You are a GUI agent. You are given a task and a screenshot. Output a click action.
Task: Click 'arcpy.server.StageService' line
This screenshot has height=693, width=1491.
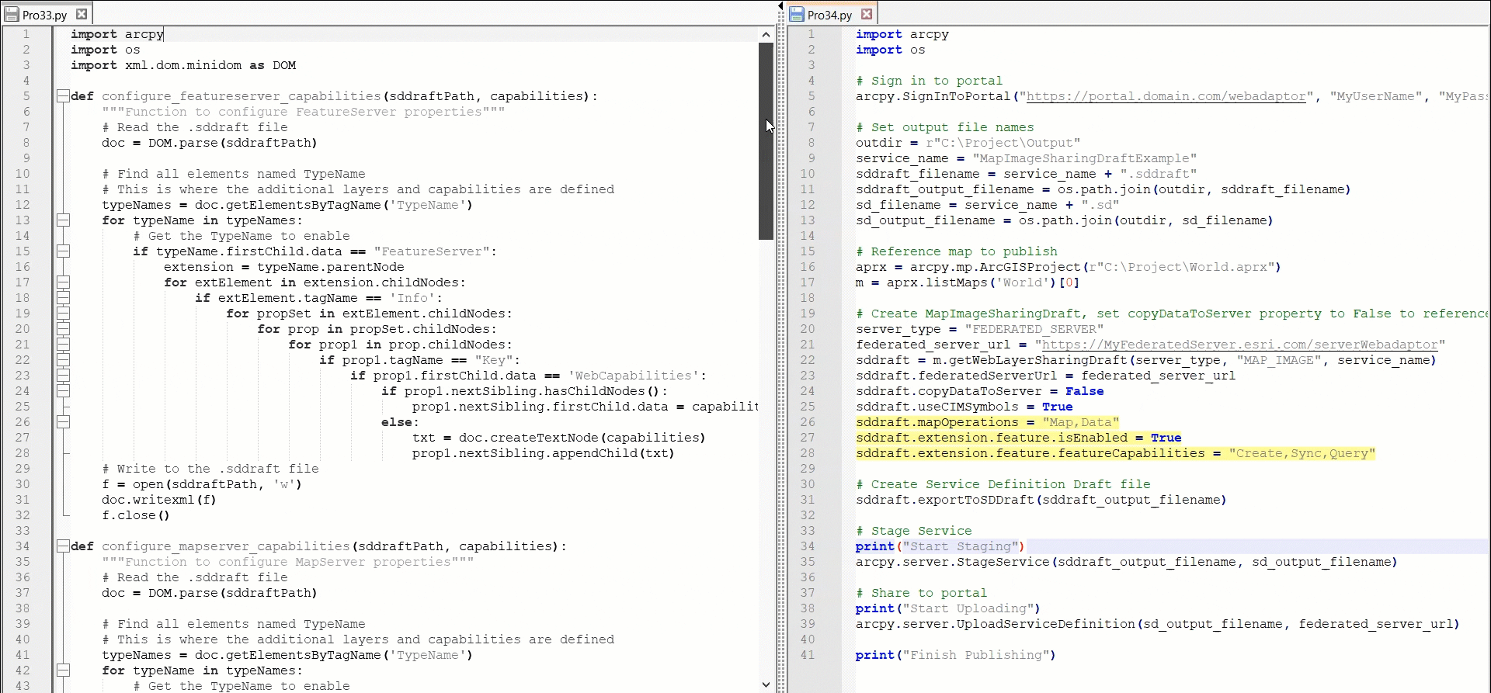point(1127,562)
